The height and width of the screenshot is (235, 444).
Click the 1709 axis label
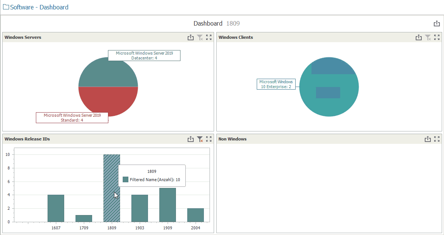[84, 228]
